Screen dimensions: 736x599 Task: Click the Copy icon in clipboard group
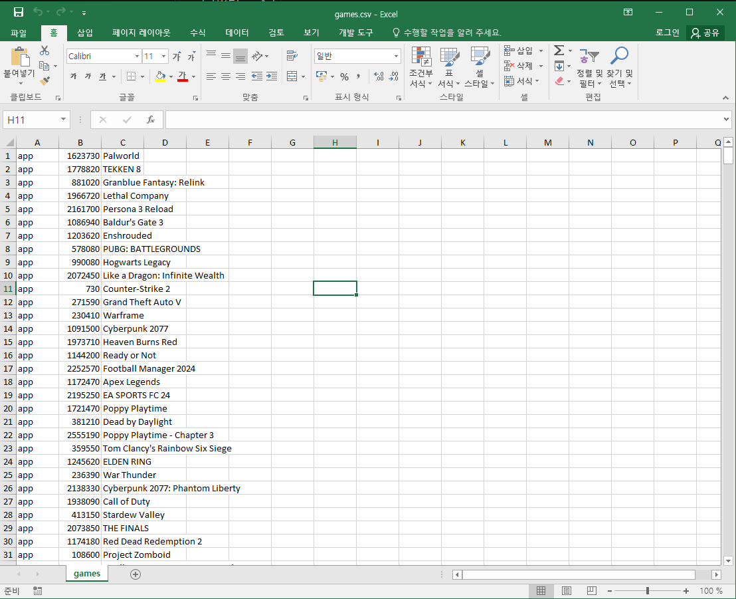point(45,66)
